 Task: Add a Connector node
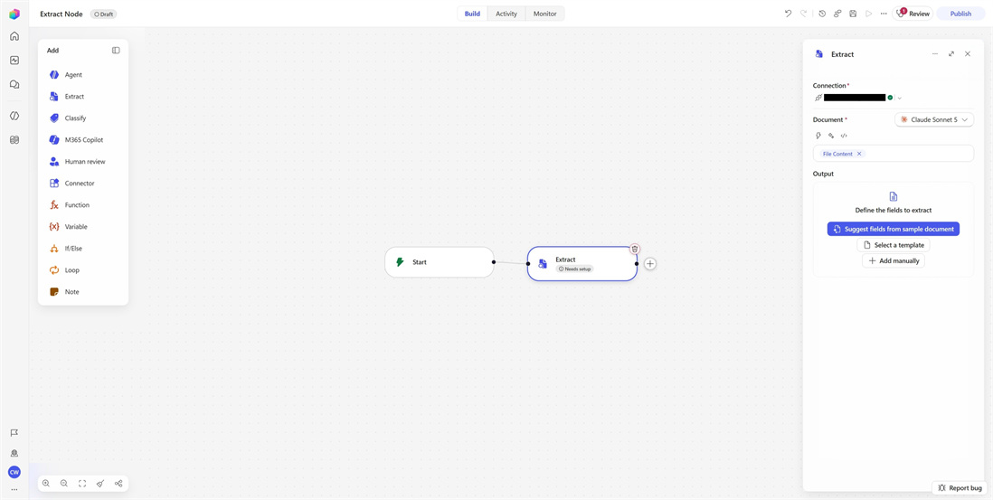click(83, 183)
